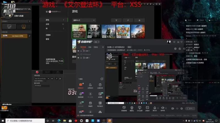Image resolution: width=220 pixels, height=123 pixels.
Task: Toggle 扬声器 speaker mute
Action: pyautogui.click(x=163, y=109)
